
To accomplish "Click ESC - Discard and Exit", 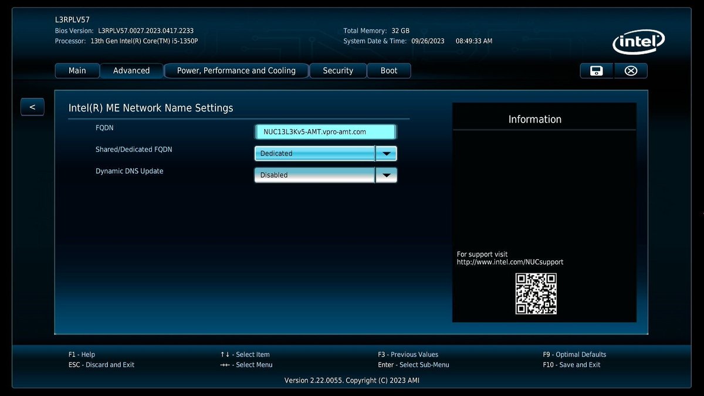I will point(101,365).
